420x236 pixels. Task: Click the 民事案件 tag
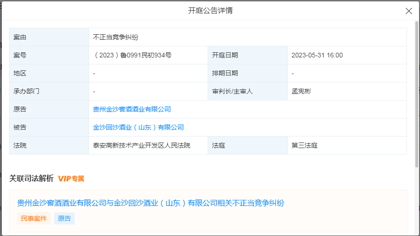tap(34, 218)
